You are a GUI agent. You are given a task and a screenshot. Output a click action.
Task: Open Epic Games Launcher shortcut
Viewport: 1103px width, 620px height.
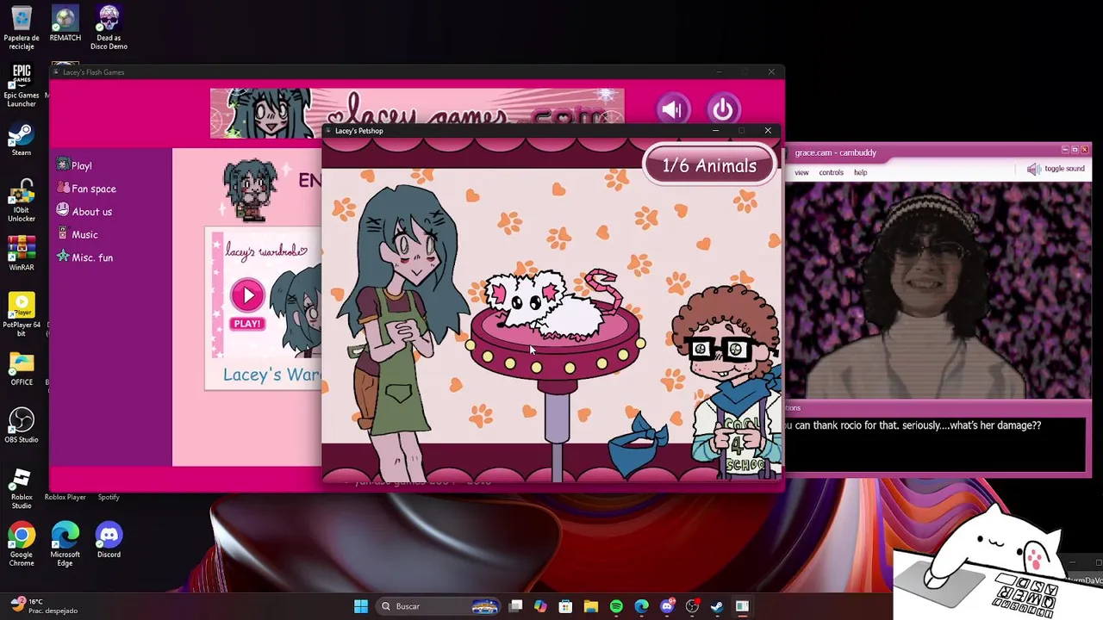click(x=22, y=85)
